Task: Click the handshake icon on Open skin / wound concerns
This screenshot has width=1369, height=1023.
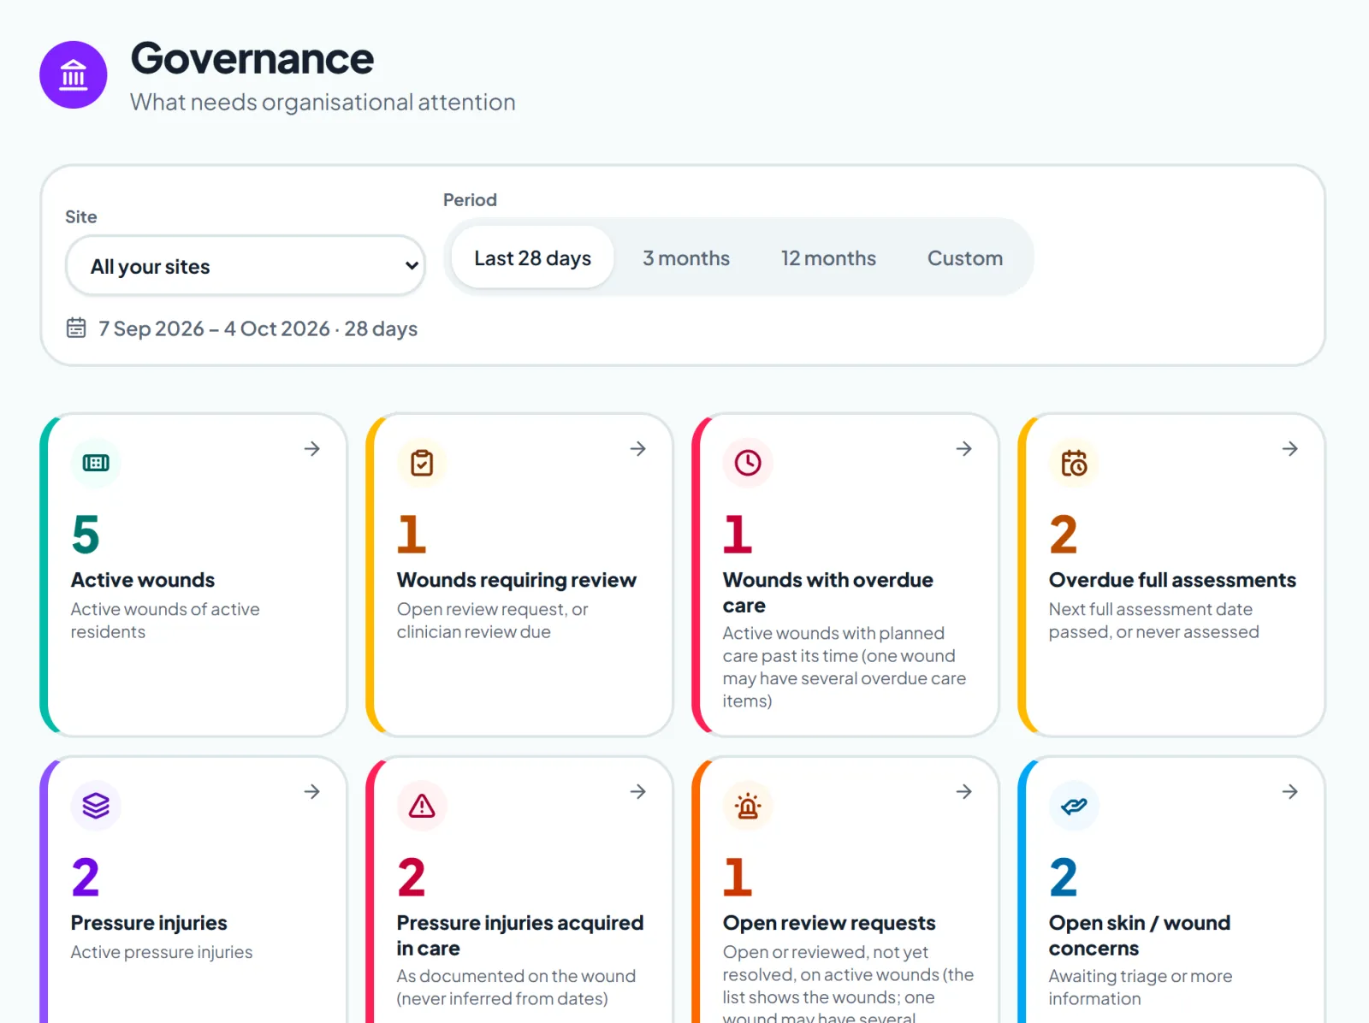Action: click(1074, 806)
